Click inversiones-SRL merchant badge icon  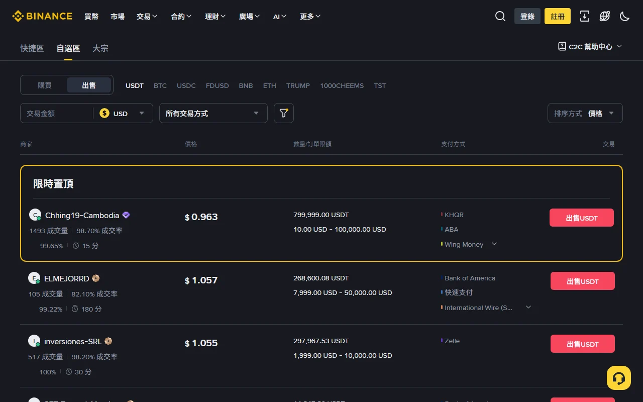[108, 341]
